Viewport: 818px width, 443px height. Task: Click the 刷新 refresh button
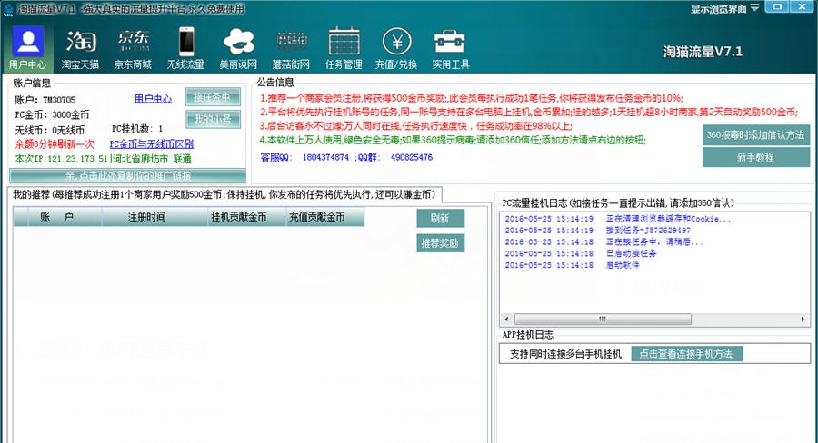point(440,219)
